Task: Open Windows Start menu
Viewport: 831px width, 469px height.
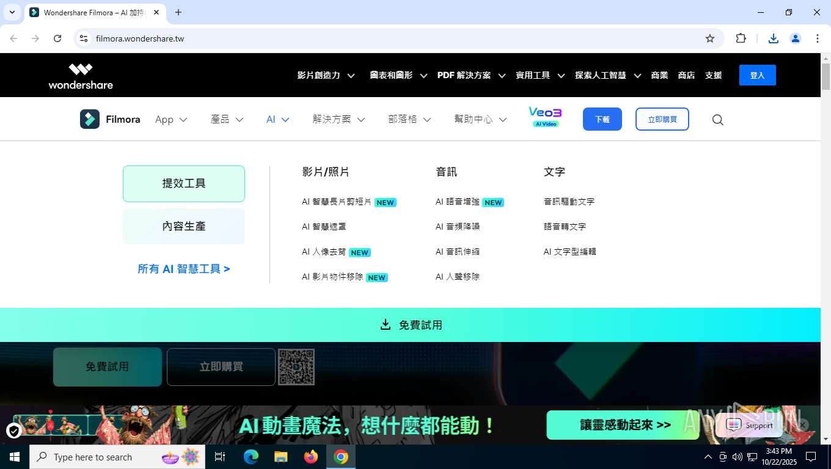Action: (15, 457)
